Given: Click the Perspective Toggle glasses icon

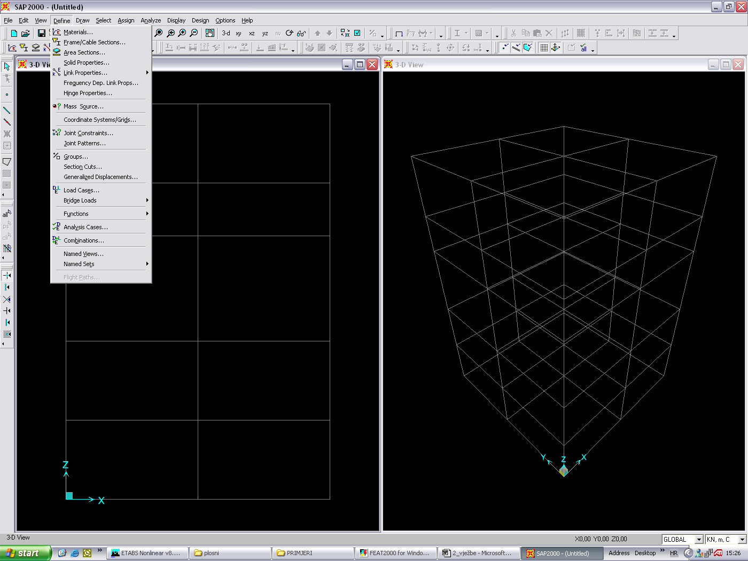Looking at the screenshot, I should pos(301,33).
